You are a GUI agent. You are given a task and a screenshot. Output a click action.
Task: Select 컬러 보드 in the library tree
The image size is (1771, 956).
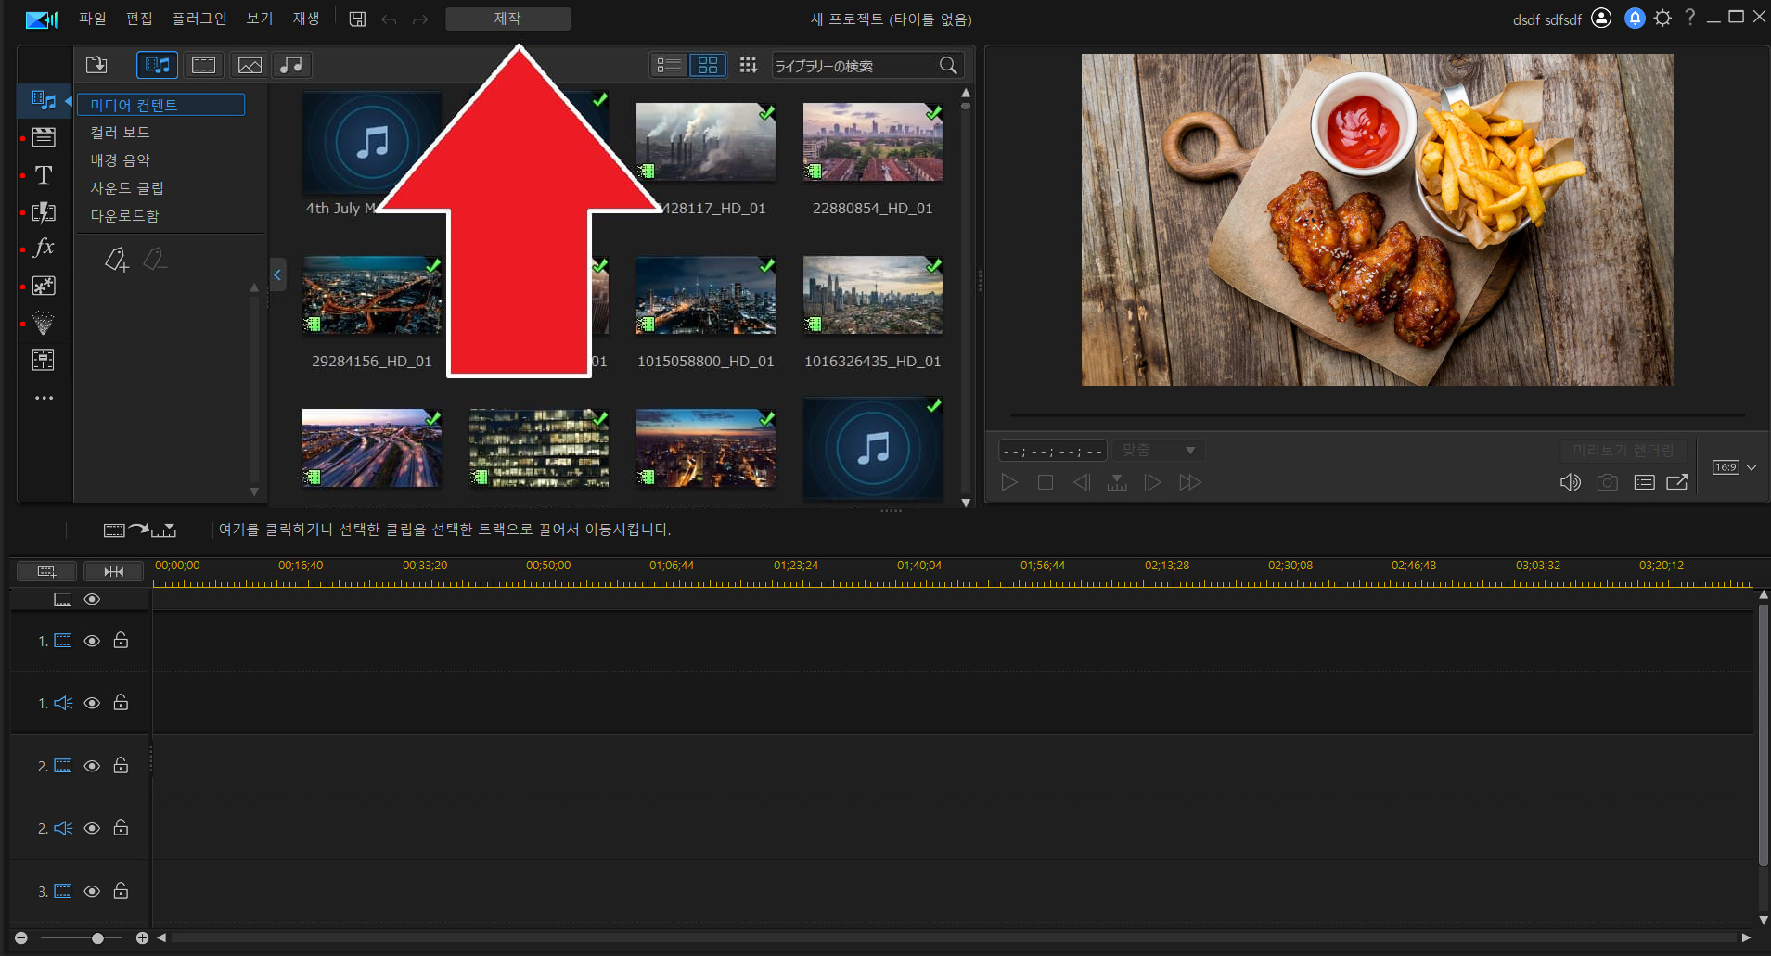[x=120, y=133]
